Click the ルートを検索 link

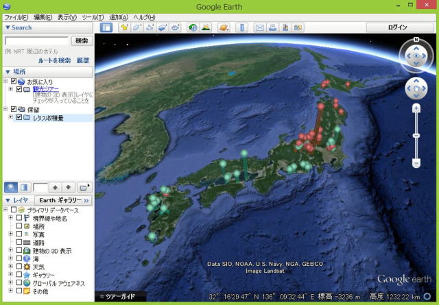click(56, 61)
